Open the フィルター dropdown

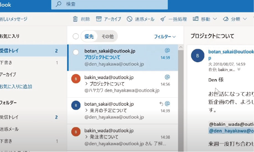pos(165,37)
